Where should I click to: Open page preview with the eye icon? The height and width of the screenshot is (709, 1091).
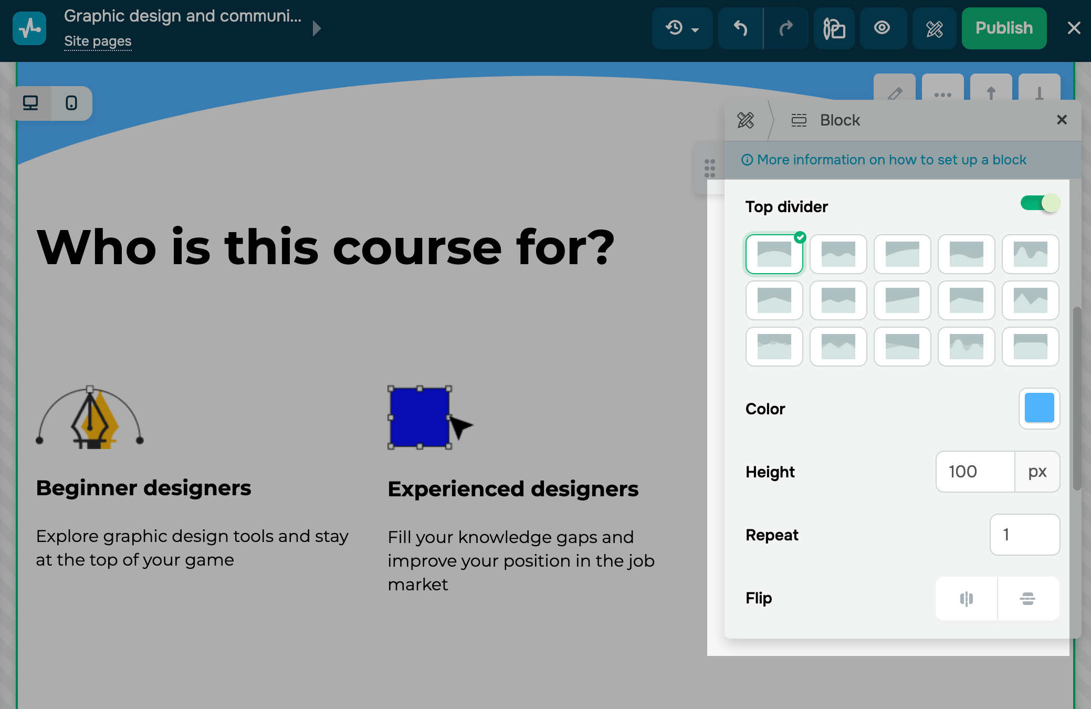(x=882, y=28)
